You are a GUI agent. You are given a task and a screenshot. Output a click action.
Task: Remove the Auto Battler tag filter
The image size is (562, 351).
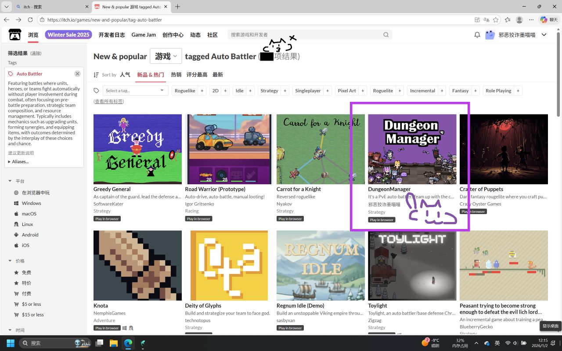[77, 74]
